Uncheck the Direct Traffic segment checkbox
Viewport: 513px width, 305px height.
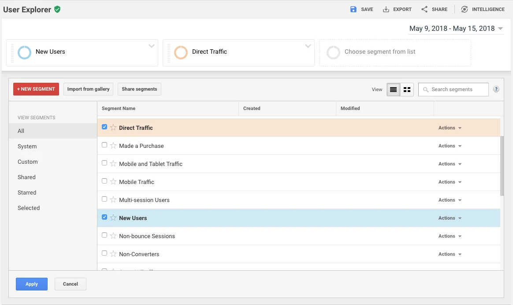pos(104,127)
